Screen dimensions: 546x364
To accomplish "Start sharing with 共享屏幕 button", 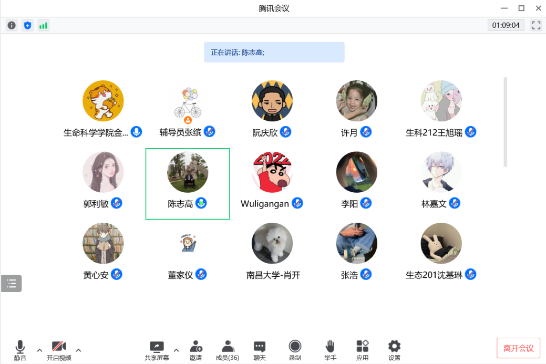I will click(157, 350).
